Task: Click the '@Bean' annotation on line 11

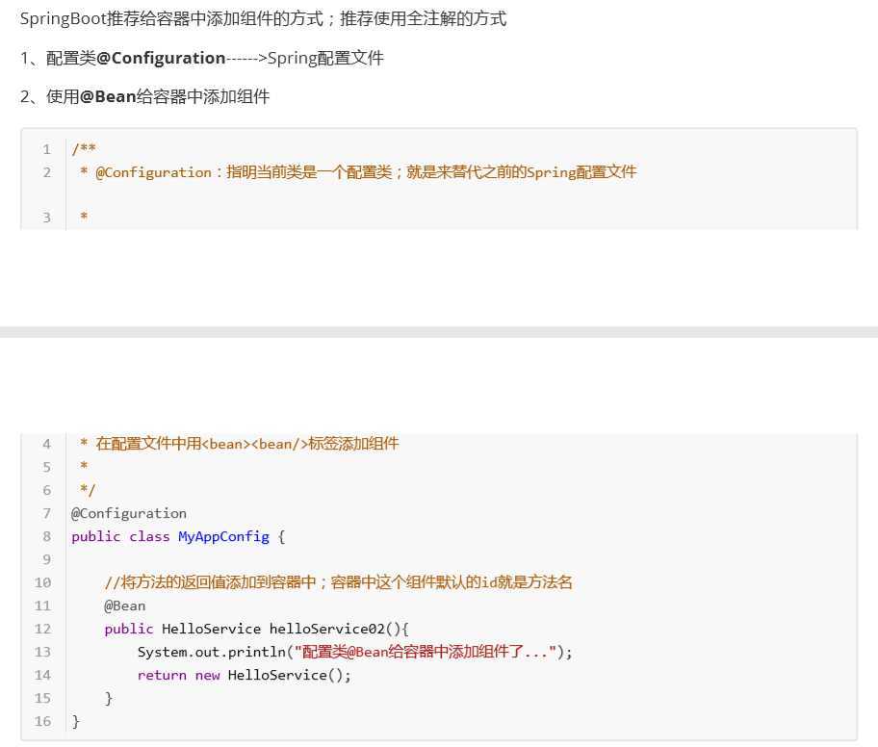Action: pyautogui.click(x=125, y=605)
